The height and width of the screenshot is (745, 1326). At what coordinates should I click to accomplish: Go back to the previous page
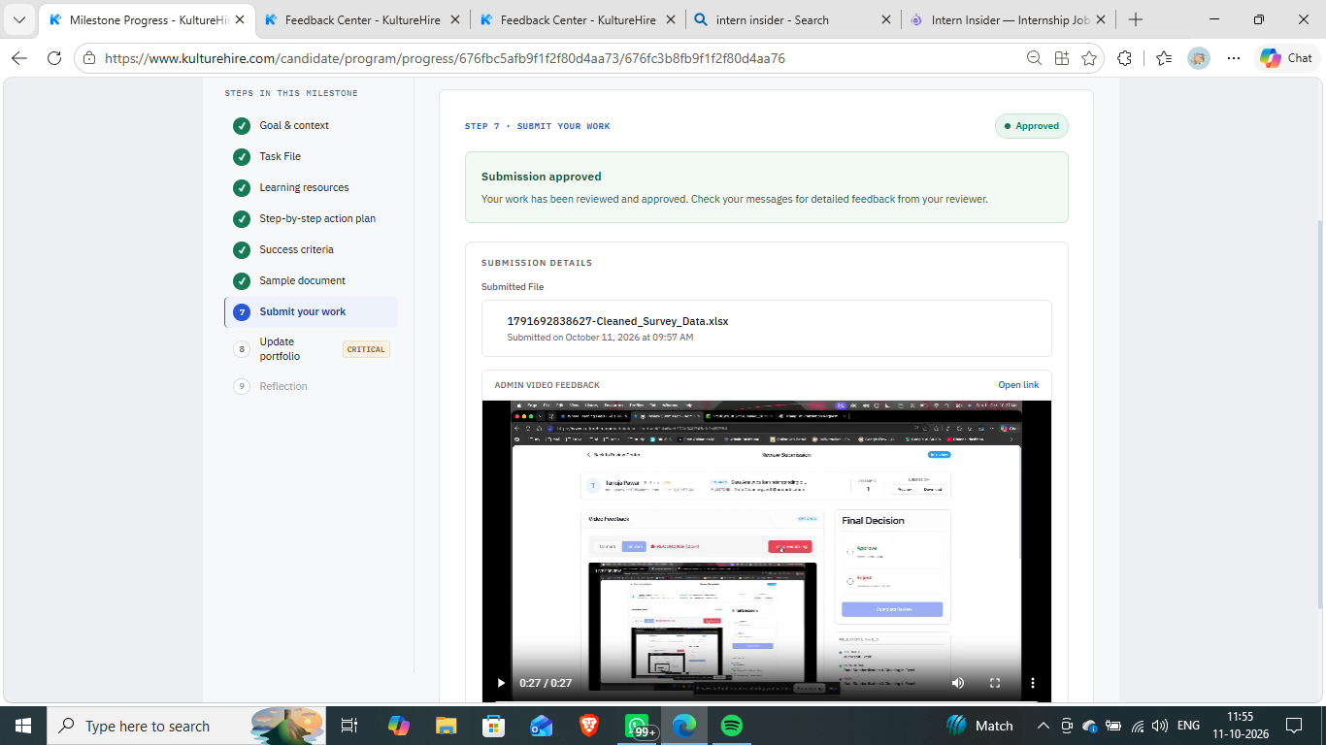(x=19, y=58)
